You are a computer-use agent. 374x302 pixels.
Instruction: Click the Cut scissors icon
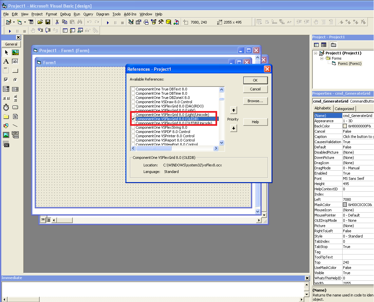tap(57, 22)
